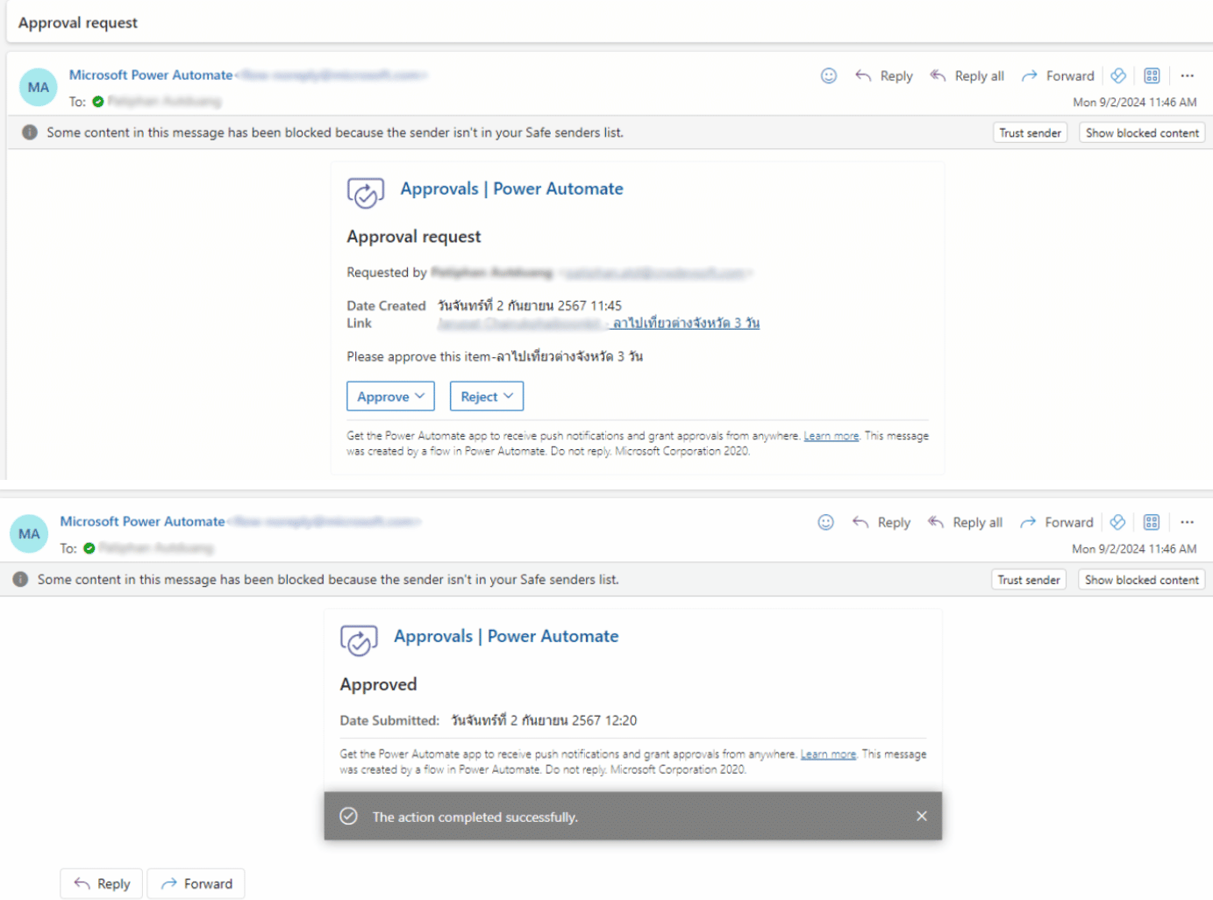This screenshot has height=900, width=1213.
Task: Open Microsoft Power Automate sender name in first email
Action: coord(151,75)
